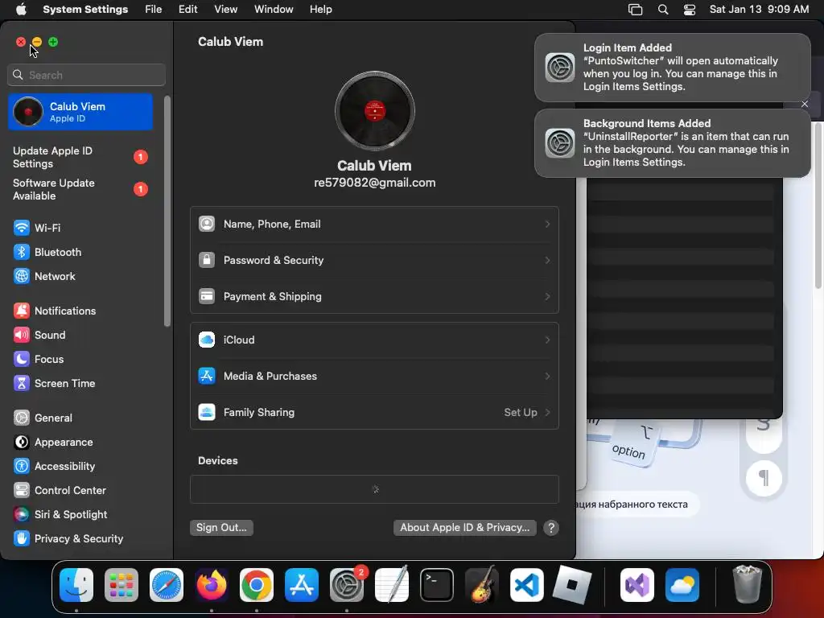Click the date and time in menu bar
This screenshot has height=618, width=824.
click(759, 10)
